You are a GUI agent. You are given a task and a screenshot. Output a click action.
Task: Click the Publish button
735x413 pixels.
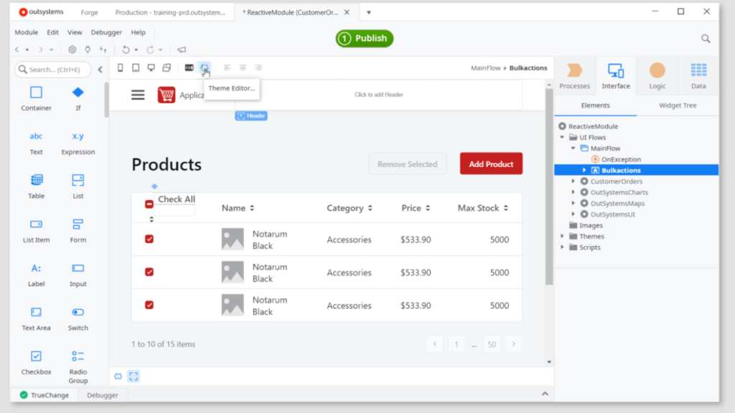pyautogui.click(x=364, y=39)
